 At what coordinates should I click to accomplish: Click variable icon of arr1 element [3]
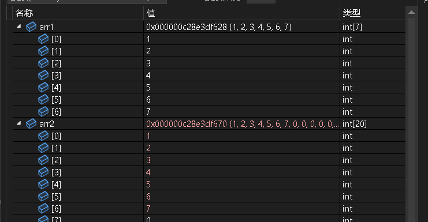pyautogui.click(x=43, y=75)
